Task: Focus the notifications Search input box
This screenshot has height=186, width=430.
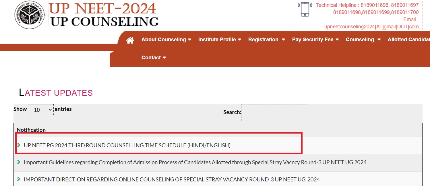Action: coord(275,113)
